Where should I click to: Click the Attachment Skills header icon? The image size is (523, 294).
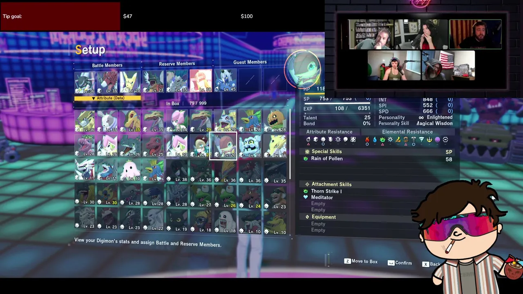point(307,184)
